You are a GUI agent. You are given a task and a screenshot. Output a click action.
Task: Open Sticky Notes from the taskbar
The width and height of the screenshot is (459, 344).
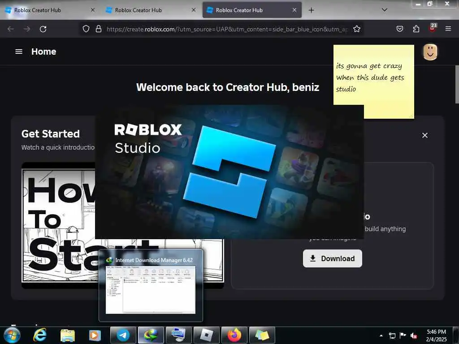(262, 335)
